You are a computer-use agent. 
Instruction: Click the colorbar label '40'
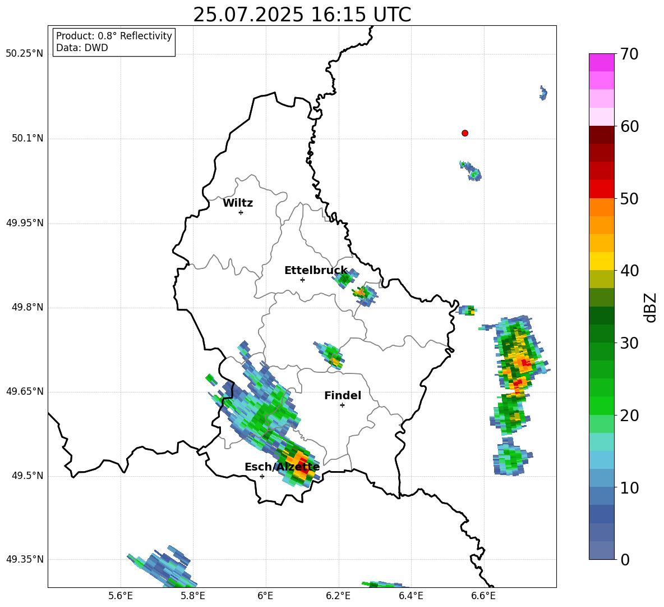click(x=629, y=271)
